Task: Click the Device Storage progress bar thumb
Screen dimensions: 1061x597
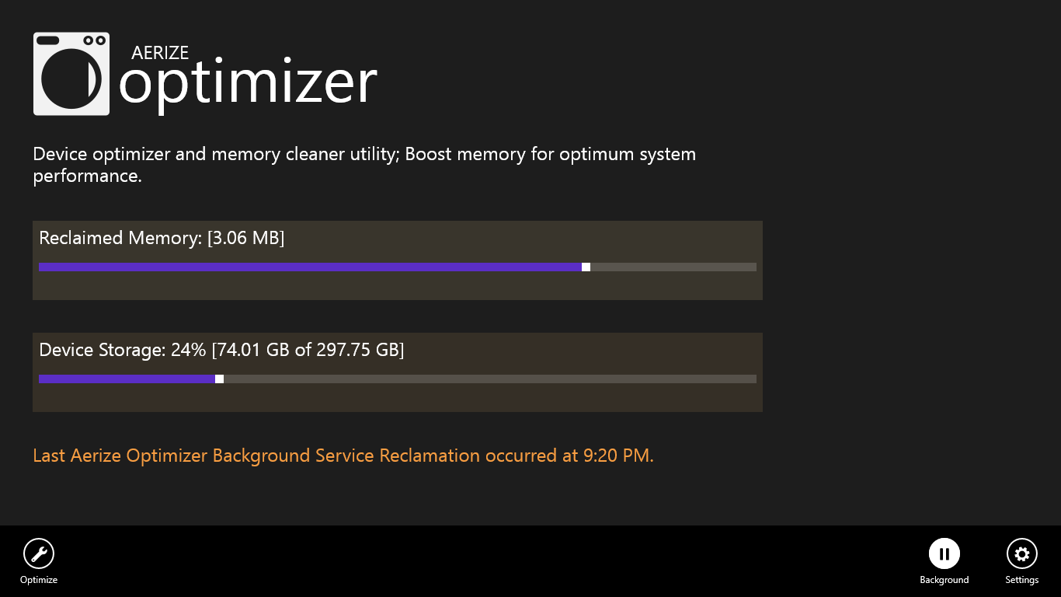Action: pos(220,379)
